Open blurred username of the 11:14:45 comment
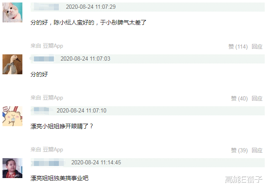The height and width of the screenshot is (188, 266). point(46,163)
